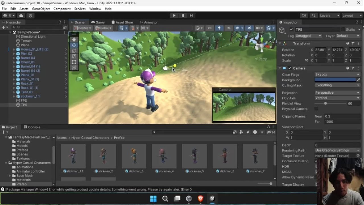
Task: Adjust Field of View slider handle
Action: [325, 104]
